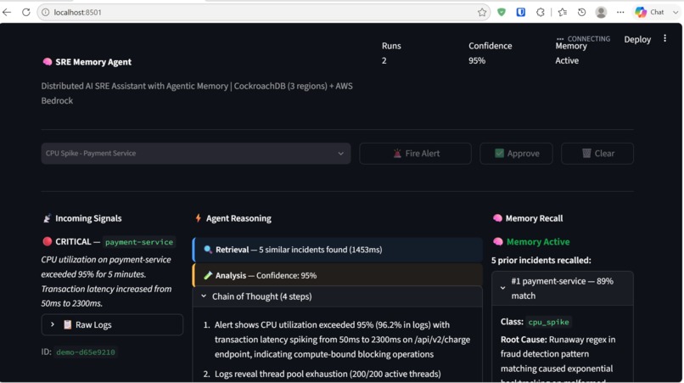
Task: Click the demo-d65e9210 ID value
Action: click(86, 352)
